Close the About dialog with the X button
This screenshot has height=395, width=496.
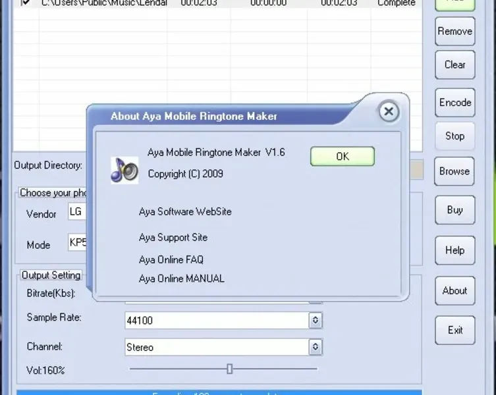389,111
